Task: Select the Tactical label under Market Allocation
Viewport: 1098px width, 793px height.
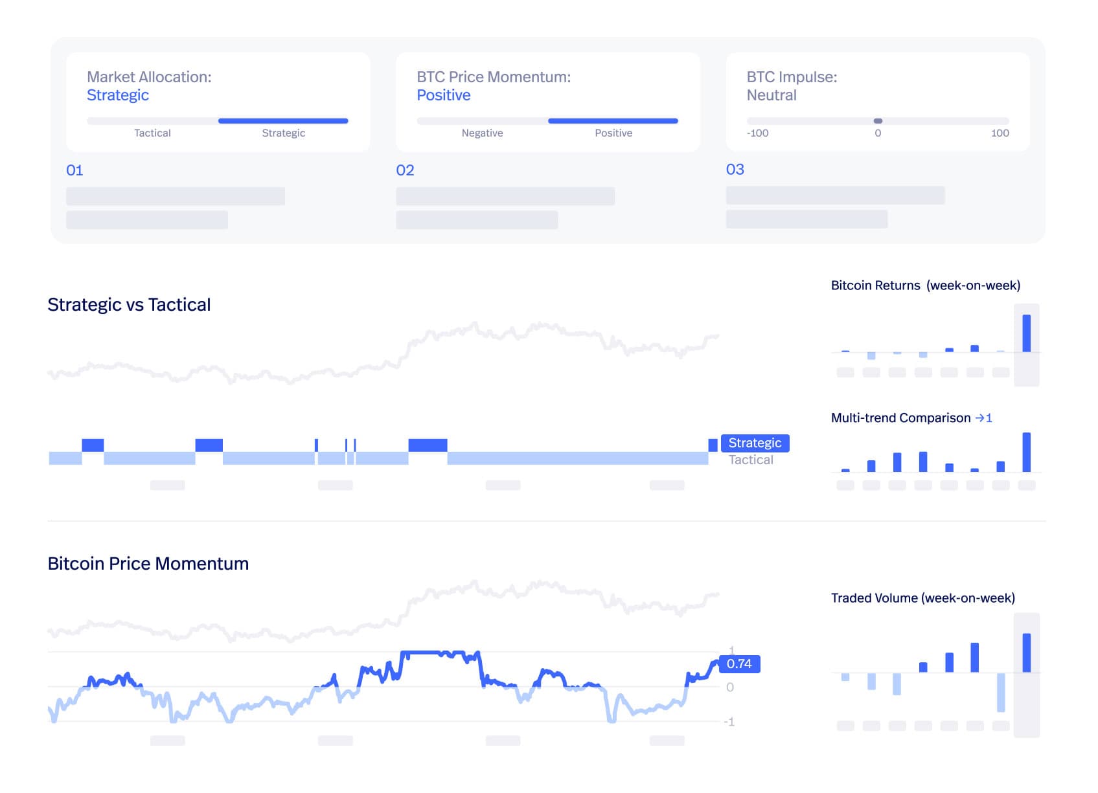Action: coord(152,133)
